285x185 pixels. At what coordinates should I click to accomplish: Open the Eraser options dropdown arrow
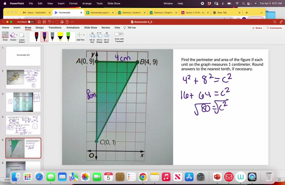(17, 34)
